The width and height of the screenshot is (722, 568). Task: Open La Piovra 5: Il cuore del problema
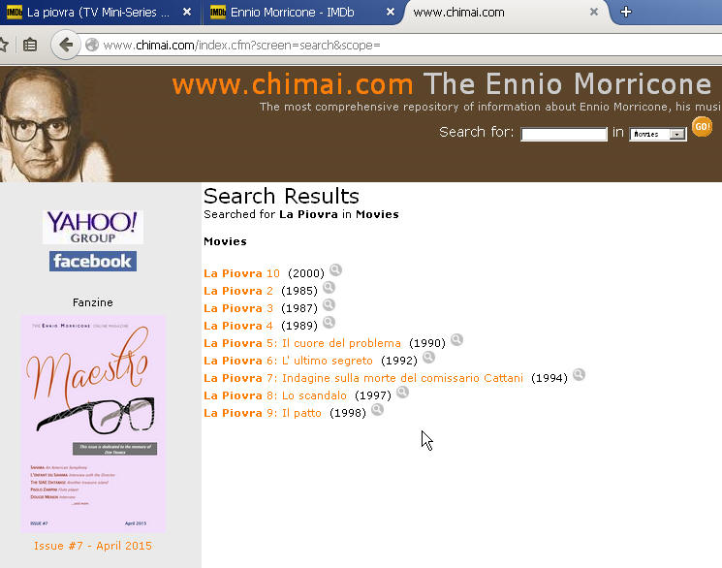pyautogui.click(x=302, y=343)
